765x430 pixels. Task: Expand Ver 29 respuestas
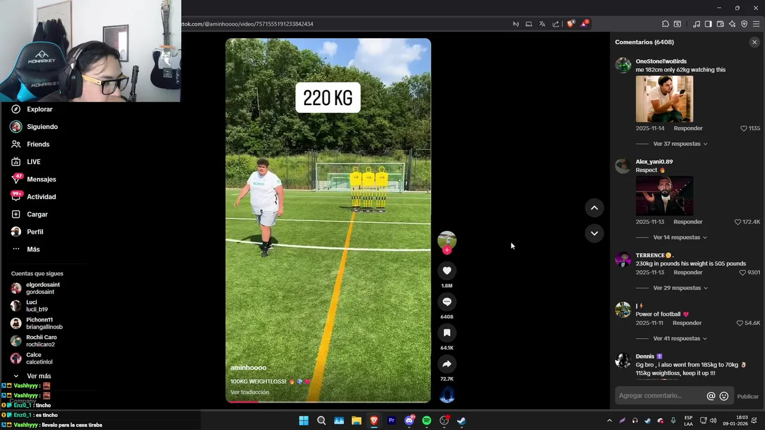tap(680, 288)
